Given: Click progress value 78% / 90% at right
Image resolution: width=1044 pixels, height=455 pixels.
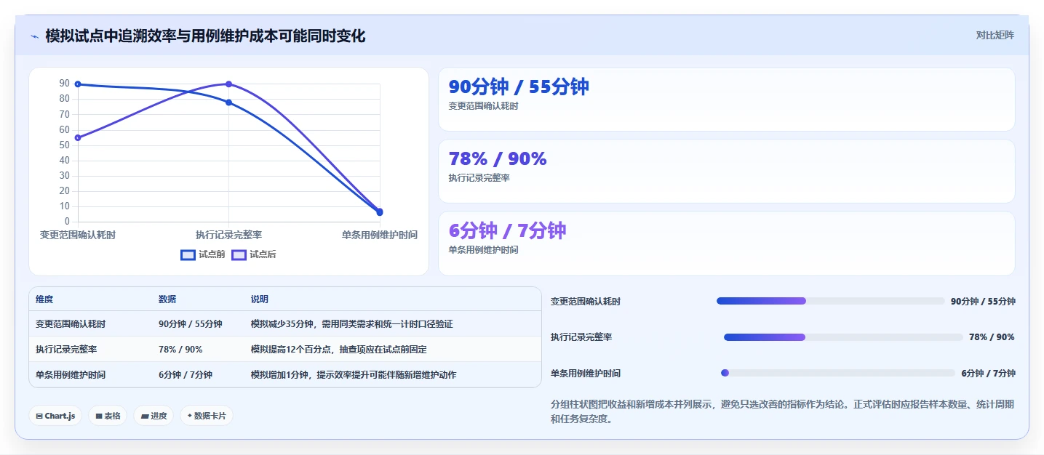Looking at the screenshot, I should 992,337.
